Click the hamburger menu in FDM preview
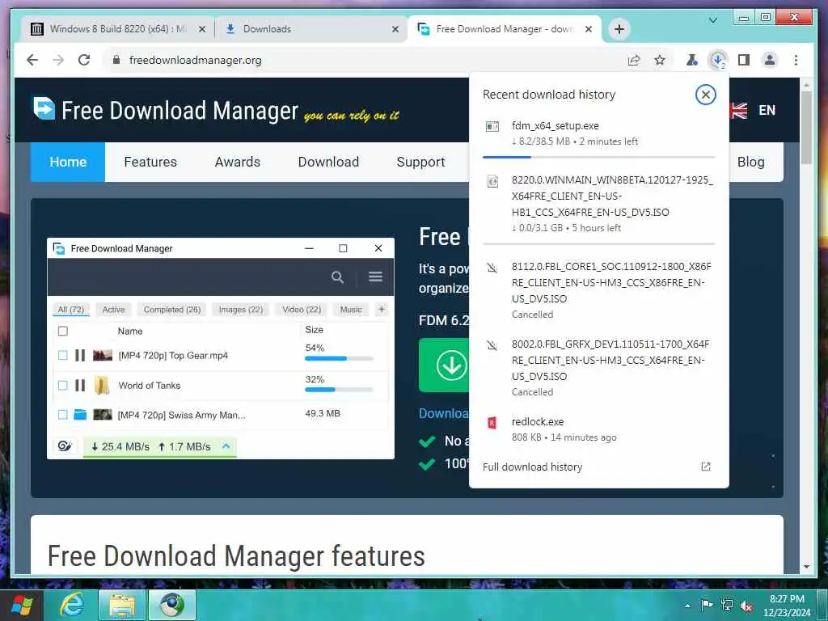Viewport: 828px width, 621px height. [375, 277]
